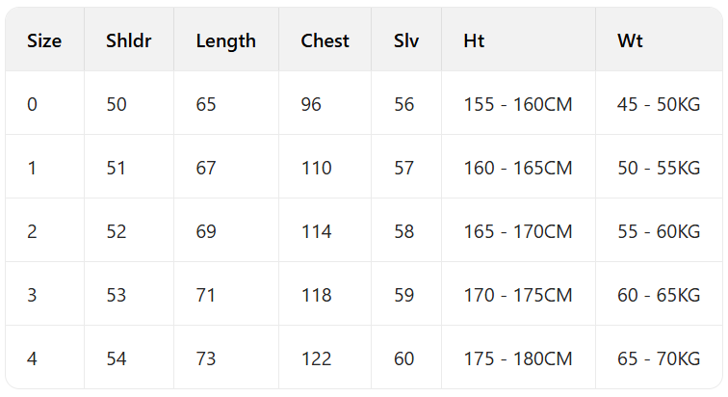Image resolution: width=728 pixels, height=397 pixels.
Task: Select chest value 96
Action: [x=311, y=104]
